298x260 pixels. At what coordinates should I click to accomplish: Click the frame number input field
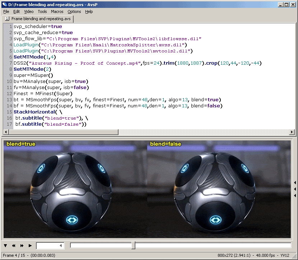pyautogui.click(x=50, y=246)
